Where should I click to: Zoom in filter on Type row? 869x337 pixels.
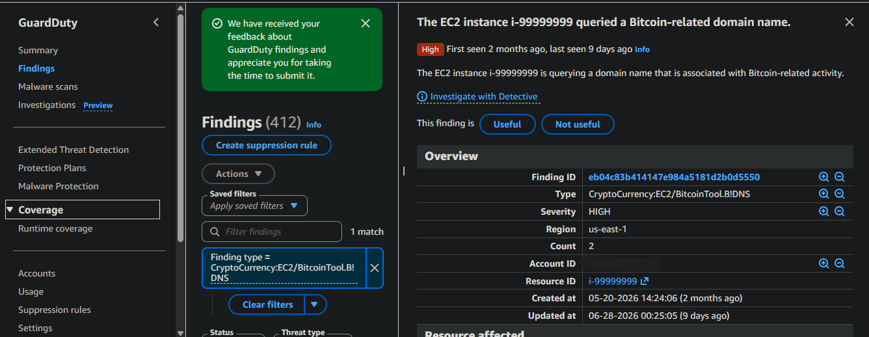point(823,194)
